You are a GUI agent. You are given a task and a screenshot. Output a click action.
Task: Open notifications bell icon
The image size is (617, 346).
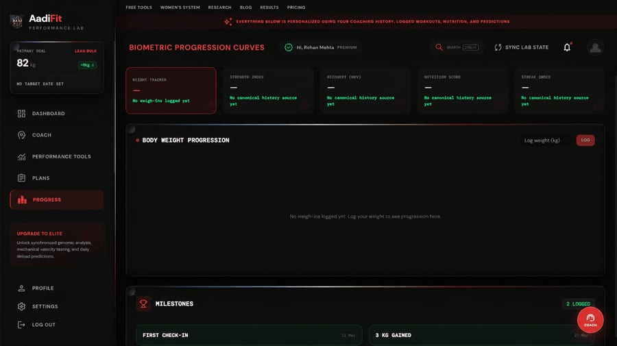(567, 47)
